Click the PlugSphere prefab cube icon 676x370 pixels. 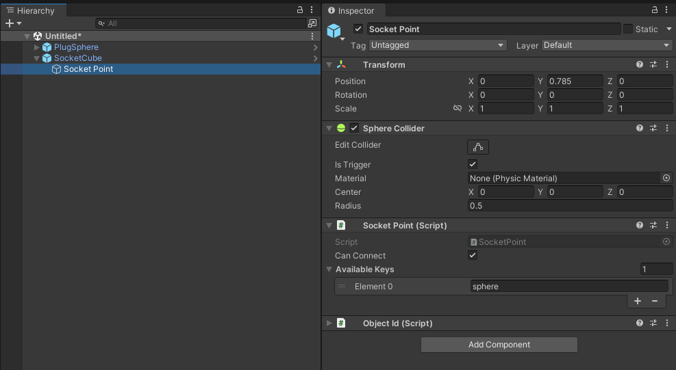[x=47, y=47]
